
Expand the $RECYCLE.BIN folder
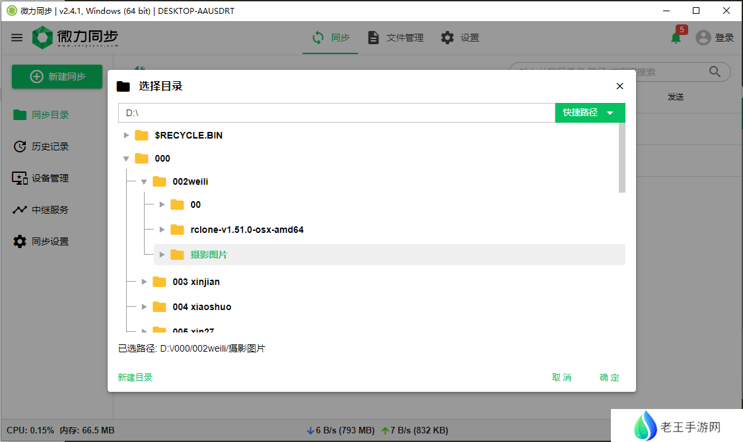(x=127, y=135)
